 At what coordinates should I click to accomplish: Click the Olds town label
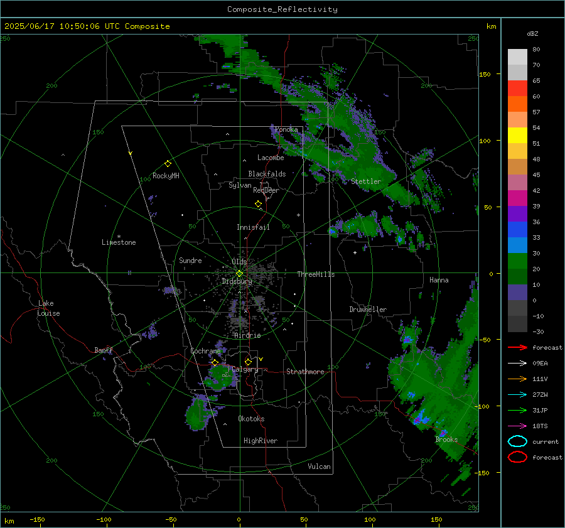pyautogui.click(x=239, y=262)
